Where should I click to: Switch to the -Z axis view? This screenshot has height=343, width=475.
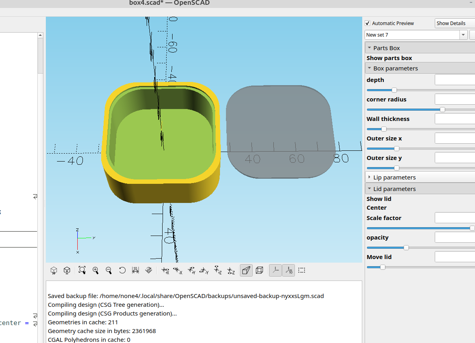(x=231, y=270)
